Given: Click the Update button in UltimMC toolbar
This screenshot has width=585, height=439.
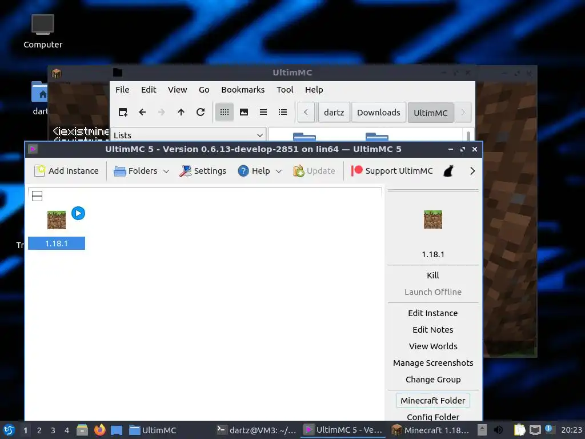Looking at the screenshot, I should pos(314,171).
